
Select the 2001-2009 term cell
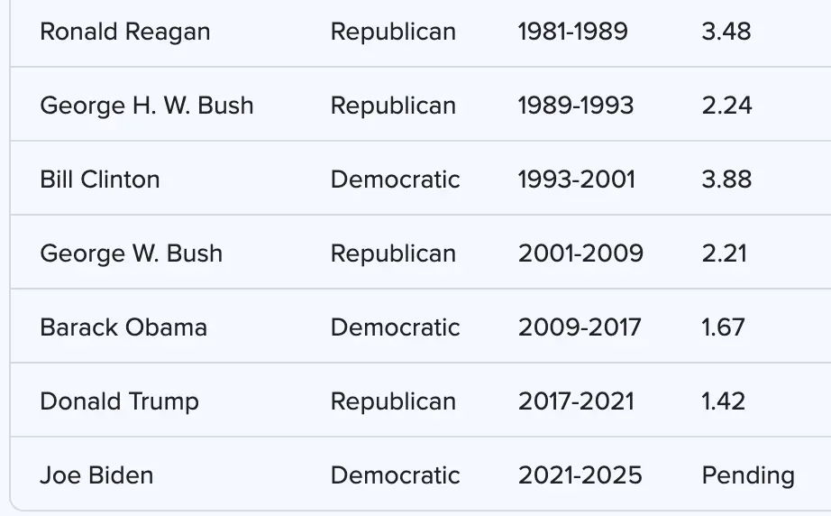[x=580, y=253]
